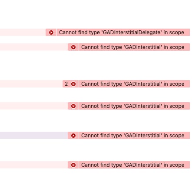Click the purple highlighted current editor line
Image resolution: width=192 pixels, height=188 pixels.
tap(34, 136)
